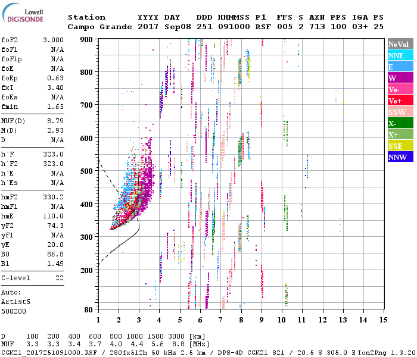Click the MUF(D) value 8.79
Viewport: 417px width, 357px height.
55,121
